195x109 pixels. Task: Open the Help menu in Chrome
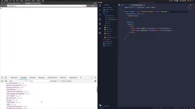(43, 1)
